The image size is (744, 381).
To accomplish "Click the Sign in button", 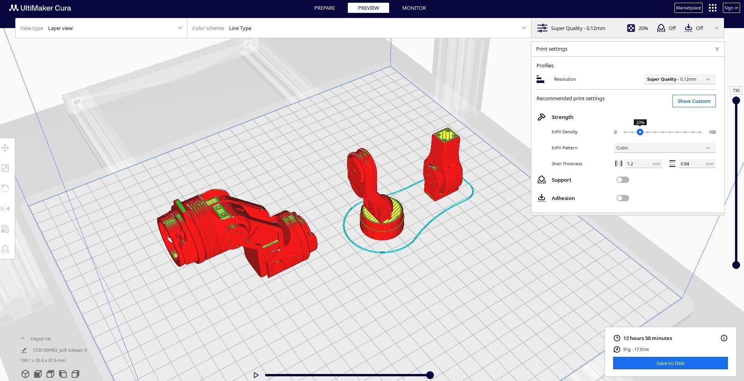I will click(731, 8).
